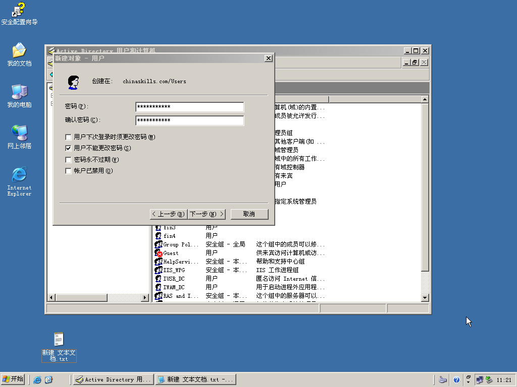The height and width of the screenshot is (387, 517).
Task: Select the IUSR_DC row name text
Action: point(174,279)
